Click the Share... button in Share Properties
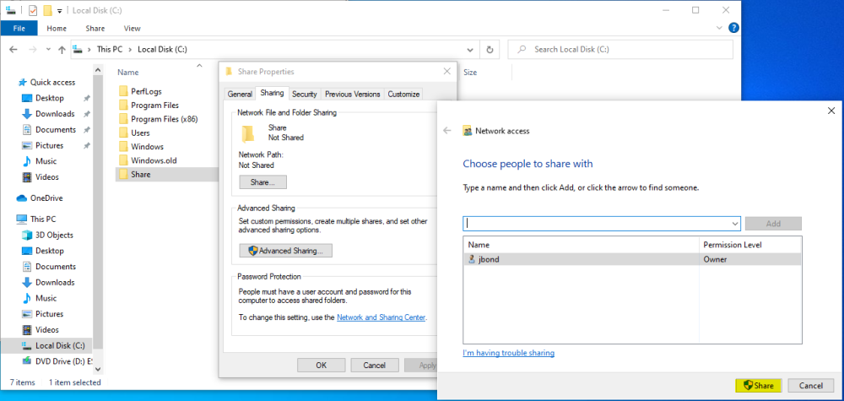Screen dimensions: 844x401 point(262,182)
